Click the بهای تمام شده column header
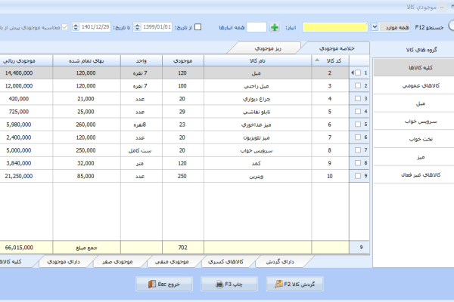This screenshot has width=454, height=302. coord(86,60)
